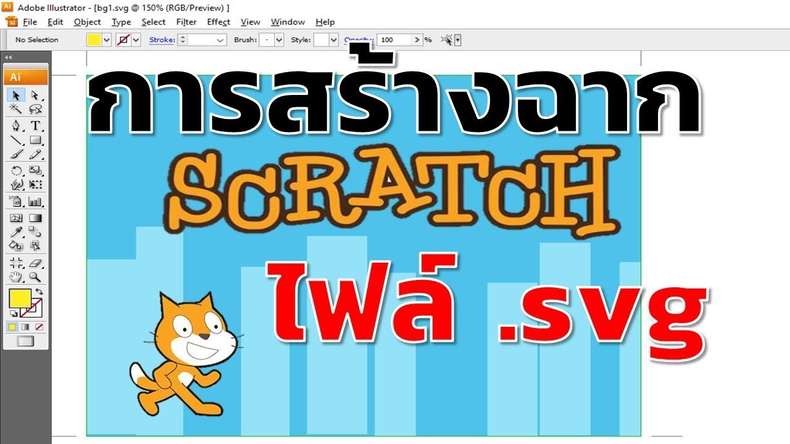
Task: Select the Hand tool
Action: (16, 277)
